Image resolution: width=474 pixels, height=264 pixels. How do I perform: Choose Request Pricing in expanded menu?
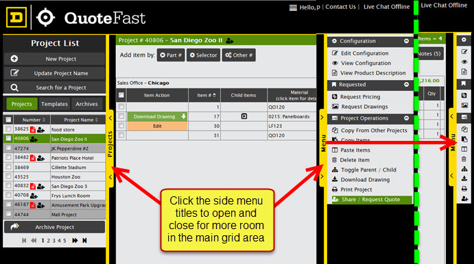click(359, 96)
